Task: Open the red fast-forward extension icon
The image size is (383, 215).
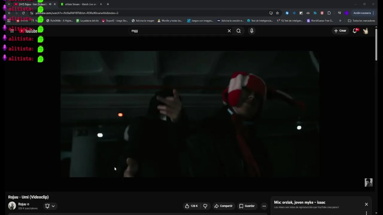Action: pos(322,13)
